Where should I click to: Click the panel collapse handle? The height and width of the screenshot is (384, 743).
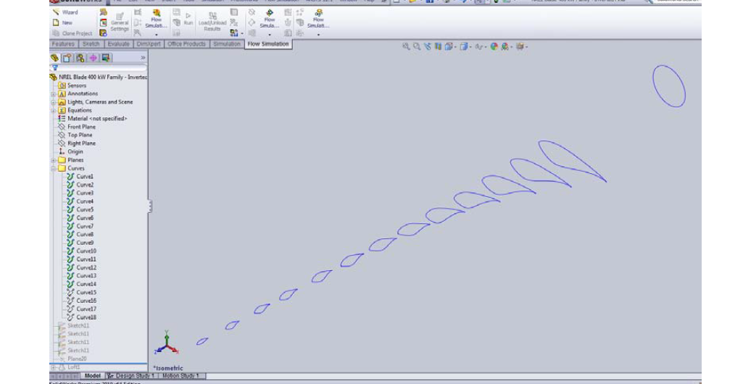150,206
